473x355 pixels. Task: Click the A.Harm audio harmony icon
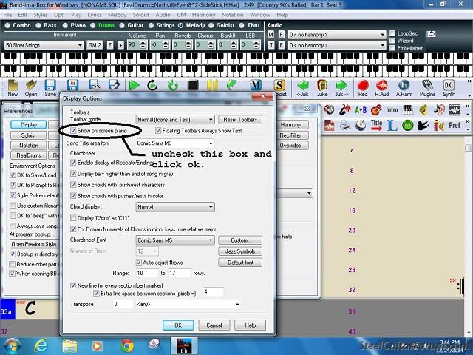point(404,88)
